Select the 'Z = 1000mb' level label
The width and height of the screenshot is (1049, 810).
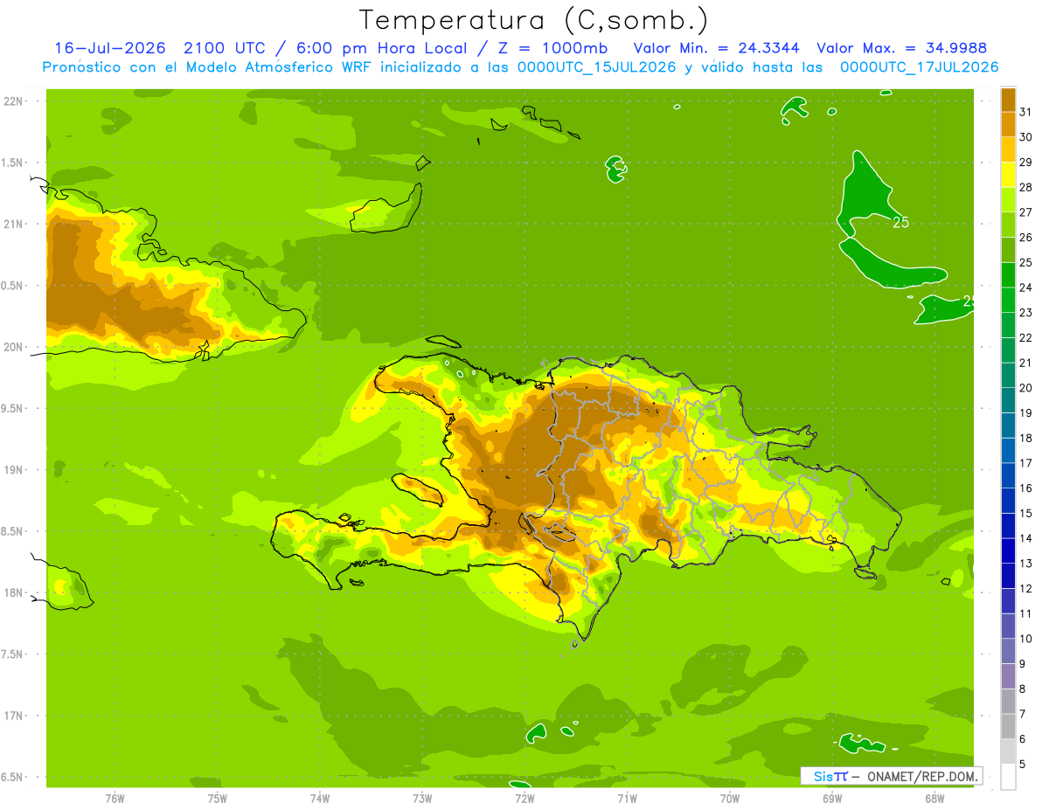coord(552,48)
